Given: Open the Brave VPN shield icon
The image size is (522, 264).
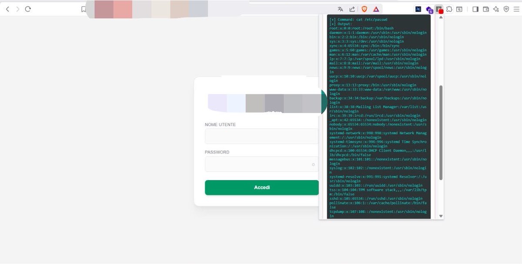Looking at the screenshot, I should [x=506, y=9].
